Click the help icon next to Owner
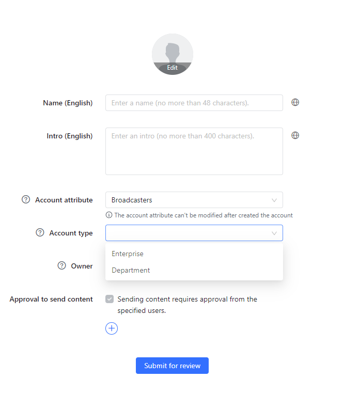The image size is (343, 410). pyautogui.click(x=61, y=266)
